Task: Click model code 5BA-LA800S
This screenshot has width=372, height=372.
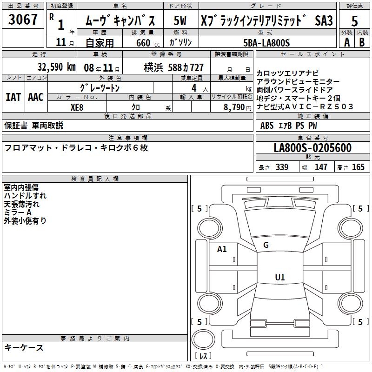Action: coord(266,43)
